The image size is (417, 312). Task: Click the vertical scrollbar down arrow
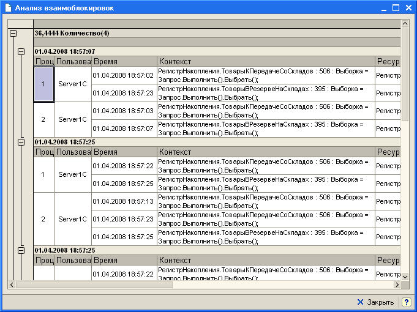pyautogui.click(x=404, y=277)
